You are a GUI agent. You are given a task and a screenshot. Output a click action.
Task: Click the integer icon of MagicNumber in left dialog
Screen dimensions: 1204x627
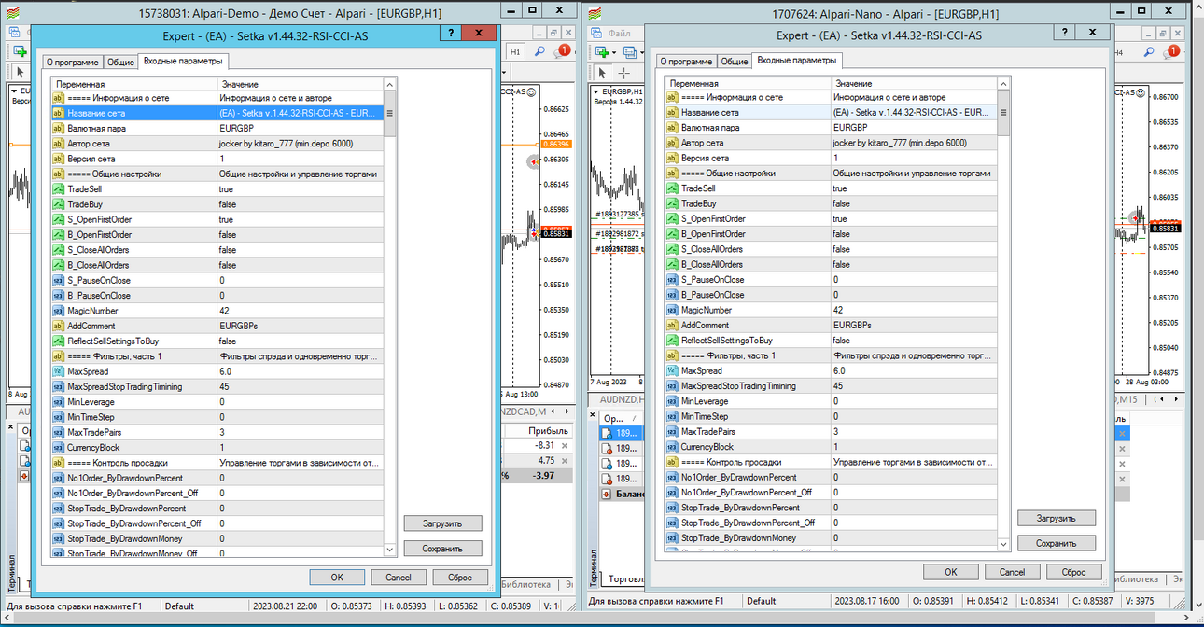58,311
